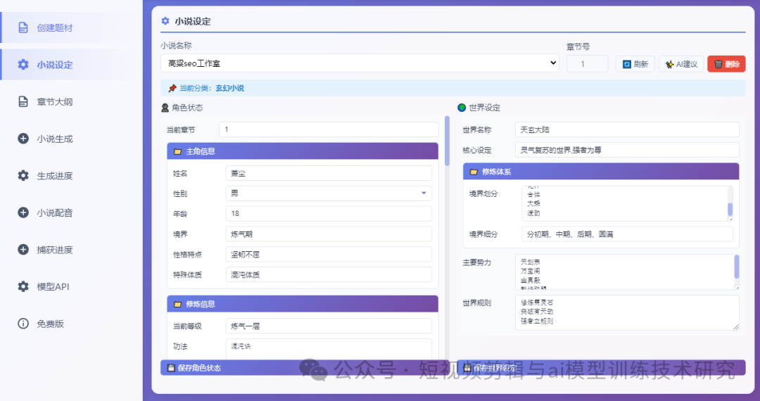Click the 性格特点 field showing 坚韧不屈

[x=329, y=254]
